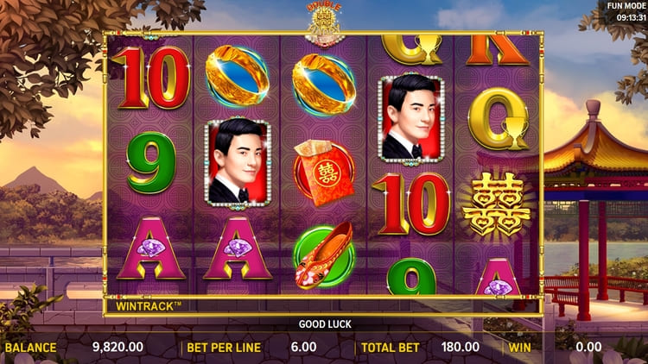Image resolution: width=648 pixels, height=364 pixels.
Task: Select the red 10 symbol in fourth reel
Action: [411, 204]
